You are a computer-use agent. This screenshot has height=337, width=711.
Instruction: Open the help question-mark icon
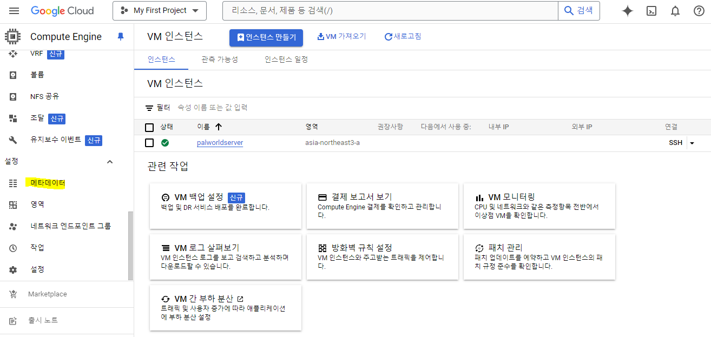coord(699,11)
